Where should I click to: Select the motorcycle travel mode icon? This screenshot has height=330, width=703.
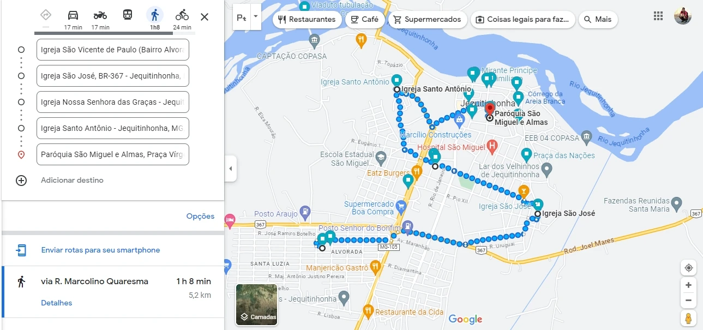(100, 15)
